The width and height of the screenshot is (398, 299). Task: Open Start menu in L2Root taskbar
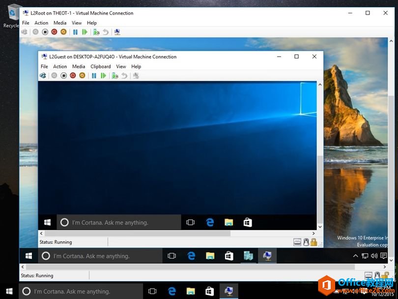click(28, 256)
